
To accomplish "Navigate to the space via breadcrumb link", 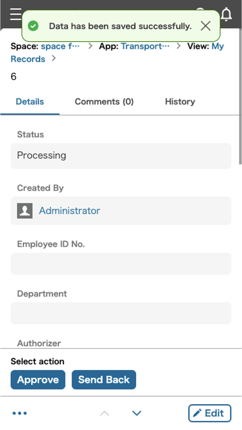I will point(60,46).
